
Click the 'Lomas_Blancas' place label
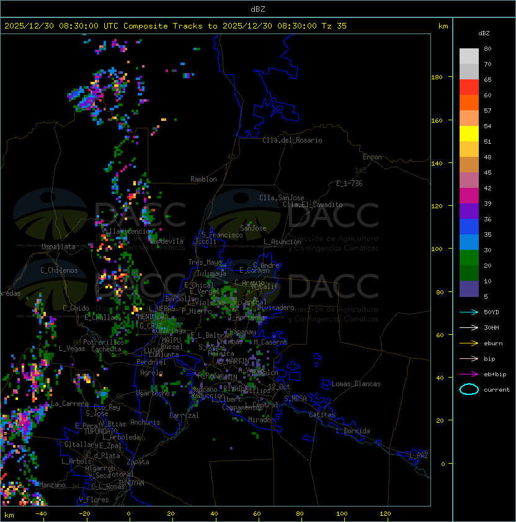[x=356, y=384]
